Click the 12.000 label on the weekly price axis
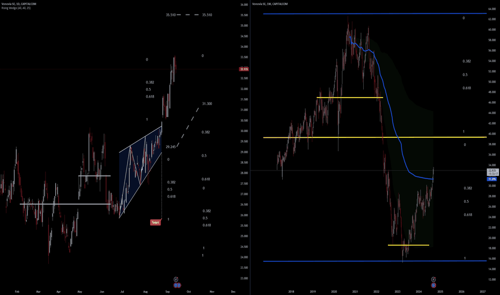 [492, 279]
